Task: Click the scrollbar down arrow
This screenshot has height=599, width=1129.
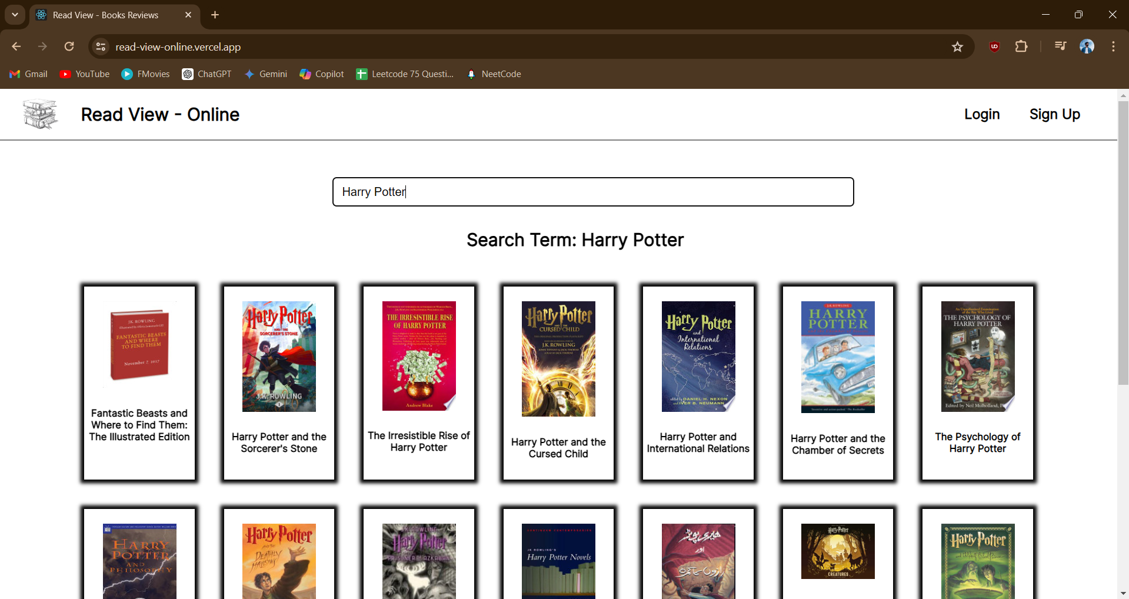Action: pos(1123,593)
